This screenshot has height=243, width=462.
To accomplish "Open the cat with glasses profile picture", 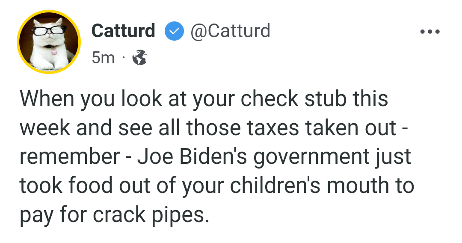I will click(49, 42).
